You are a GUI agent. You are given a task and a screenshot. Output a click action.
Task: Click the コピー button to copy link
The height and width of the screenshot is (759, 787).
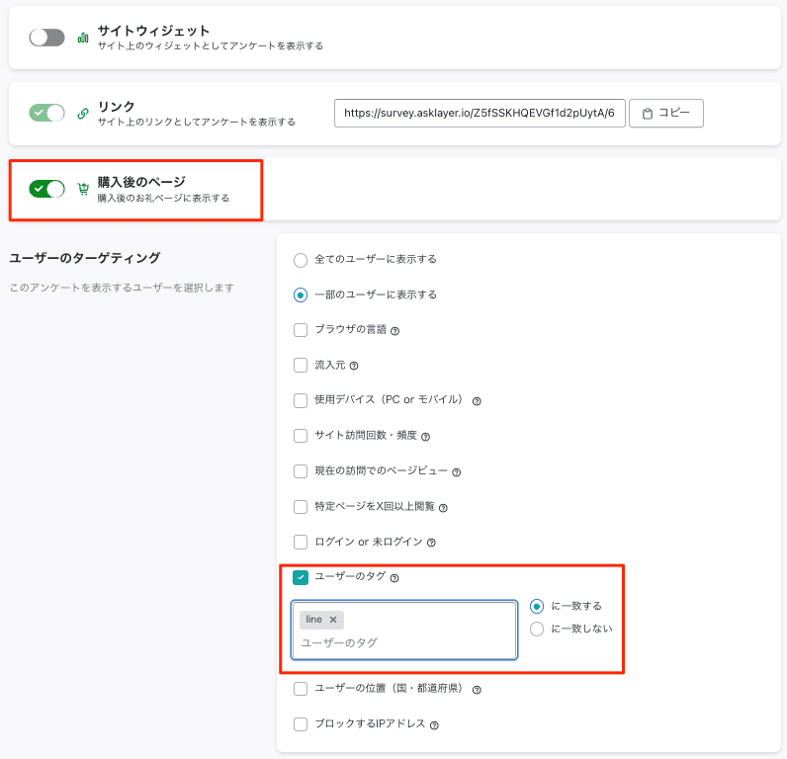(x=666, y=114)
